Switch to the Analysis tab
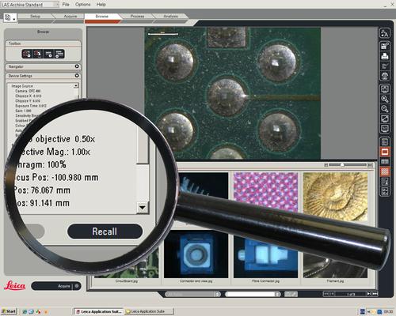This screenshot has height=316, width=396. 170,17
